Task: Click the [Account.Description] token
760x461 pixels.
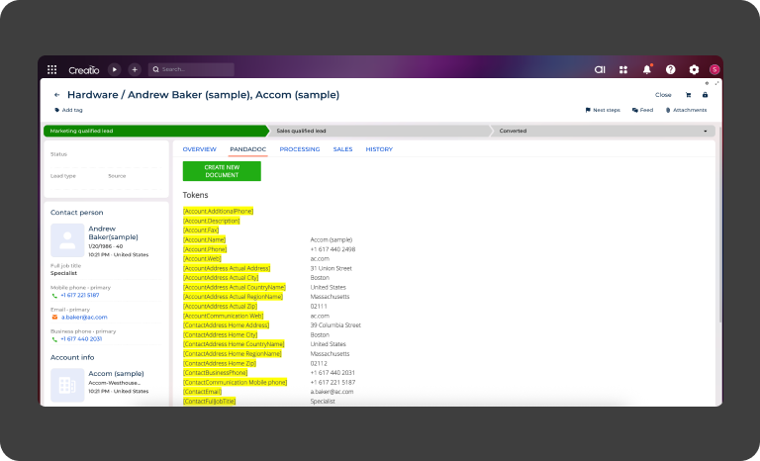Action: [x=211, y=221]
